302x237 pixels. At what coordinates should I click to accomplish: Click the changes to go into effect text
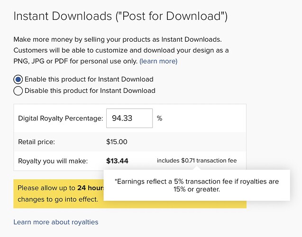(58, 199)
